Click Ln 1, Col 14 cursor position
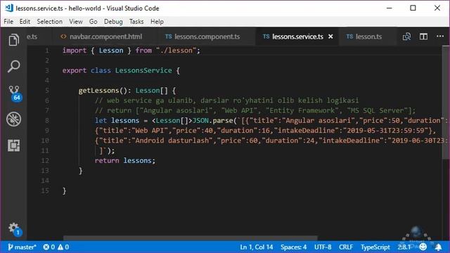Image resolution: width=450 pixels, height=253 pixels. click(256, 247)
